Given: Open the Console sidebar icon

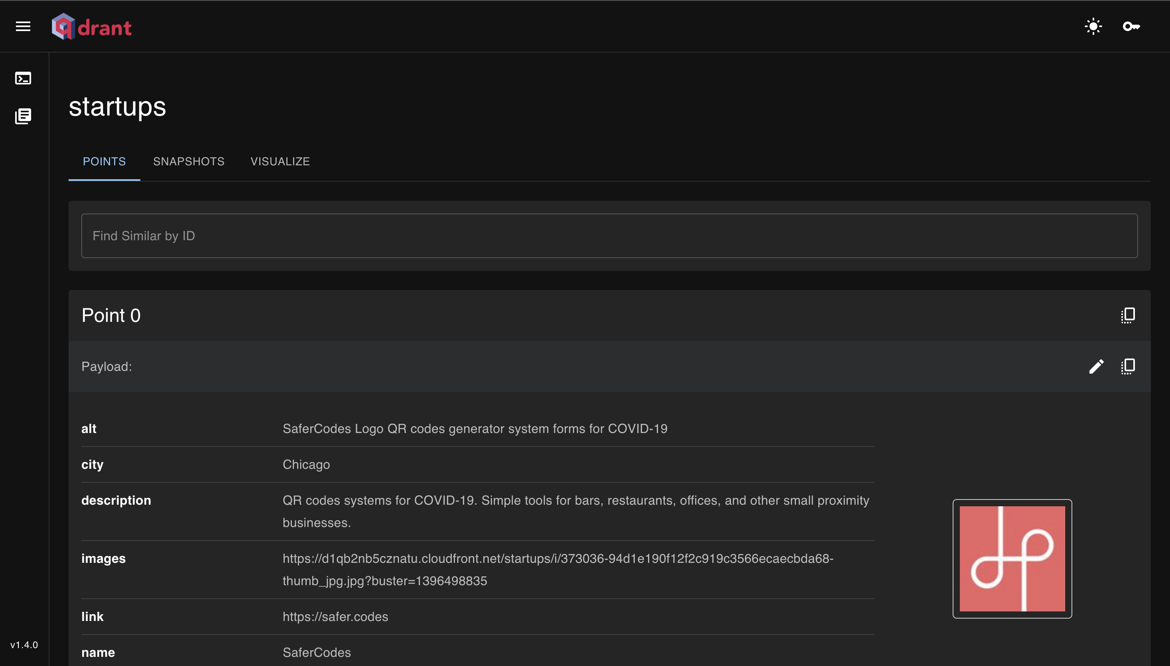Looking at the screenshot, I should pos(23,78).
